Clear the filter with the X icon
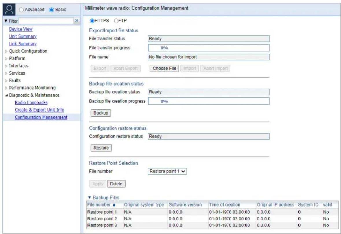The width and height of the screenshot is (341, 234). [77, 21]
